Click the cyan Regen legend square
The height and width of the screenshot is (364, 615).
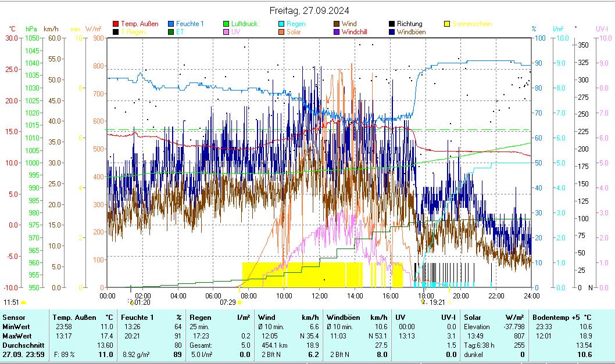point(281,24)
